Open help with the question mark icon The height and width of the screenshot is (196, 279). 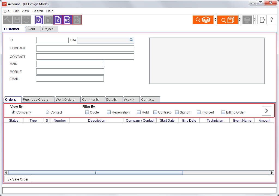point(272,20)
